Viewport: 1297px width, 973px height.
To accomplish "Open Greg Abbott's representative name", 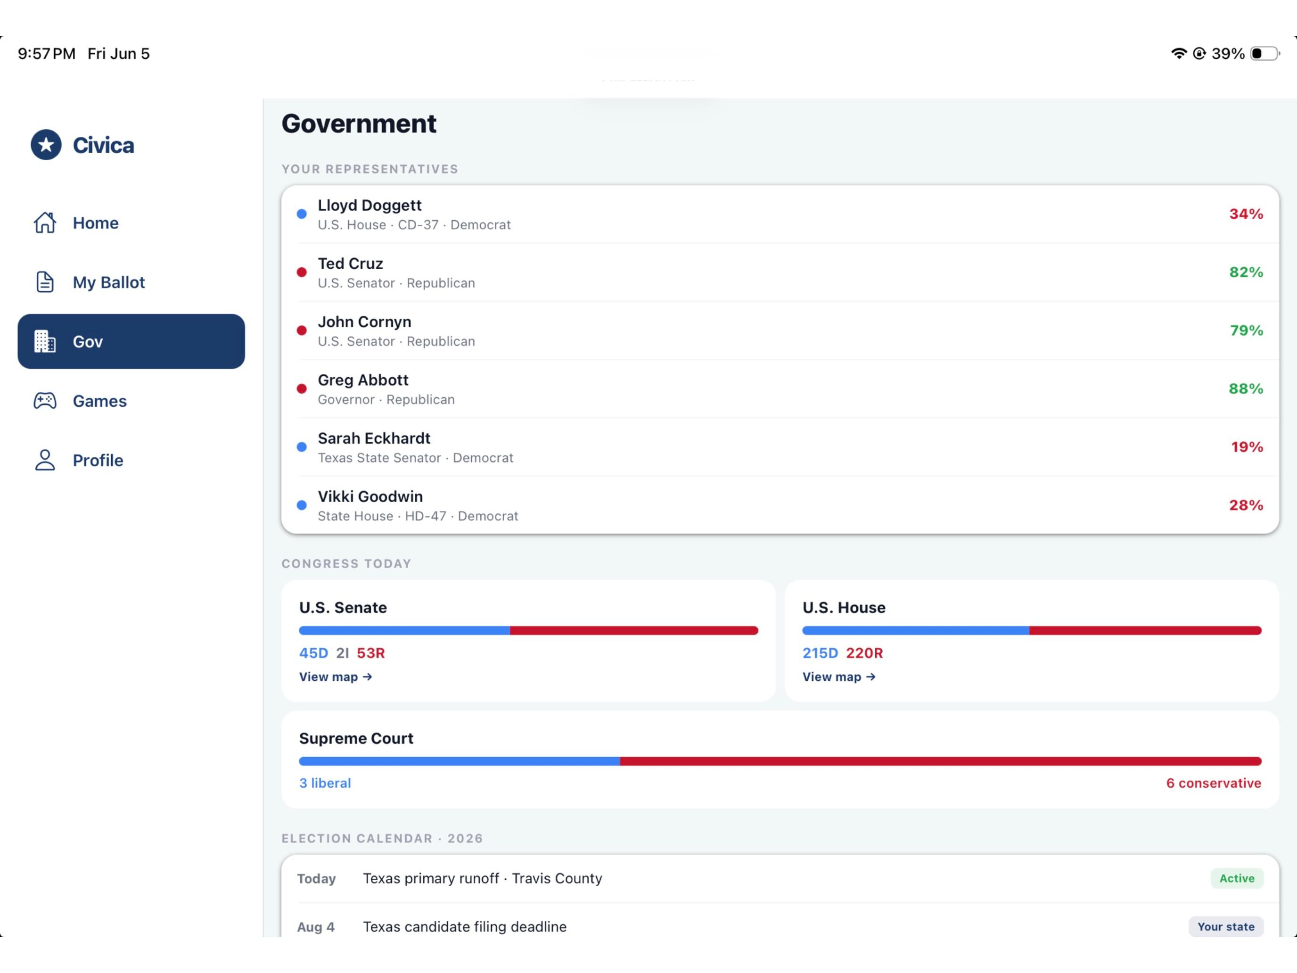I will [x=363, y=380].
